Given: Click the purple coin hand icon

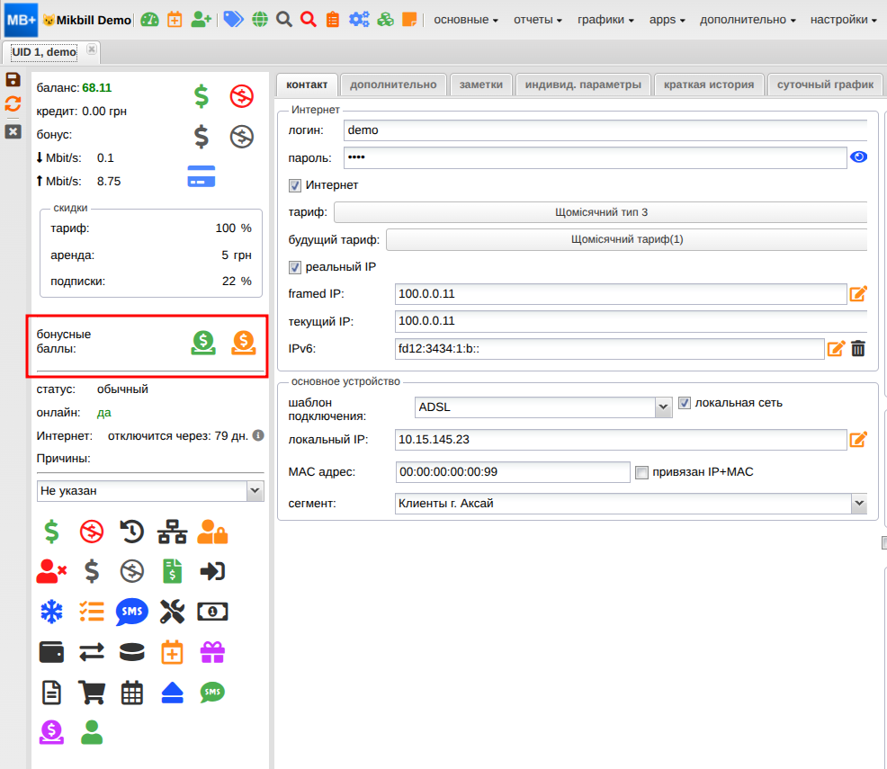Looking at the screenshot, I should [x=51, y=732].
